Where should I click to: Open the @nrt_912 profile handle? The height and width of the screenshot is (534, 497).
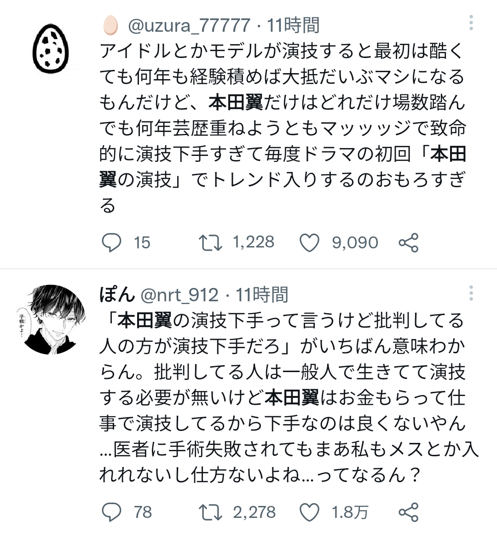[179, 295]
